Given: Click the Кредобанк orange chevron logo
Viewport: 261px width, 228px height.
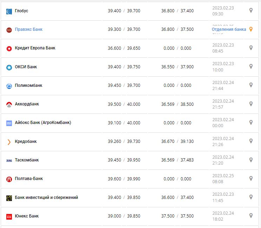Looking at the screenshot, I should click(x=9, y=141).
